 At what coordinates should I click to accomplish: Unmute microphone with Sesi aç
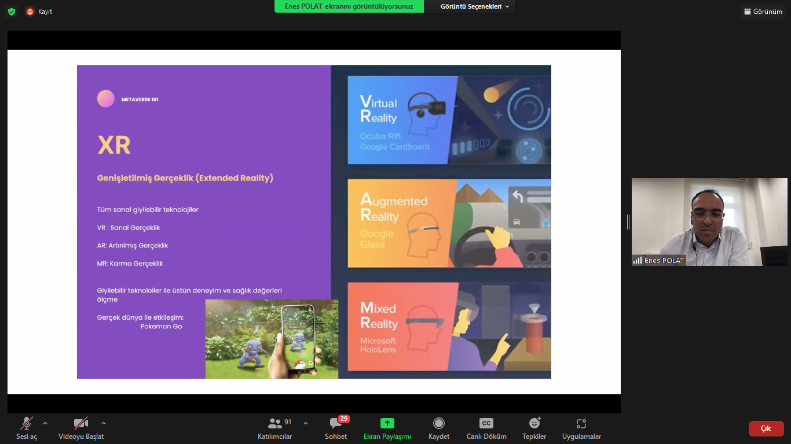(x=27, y=428)
